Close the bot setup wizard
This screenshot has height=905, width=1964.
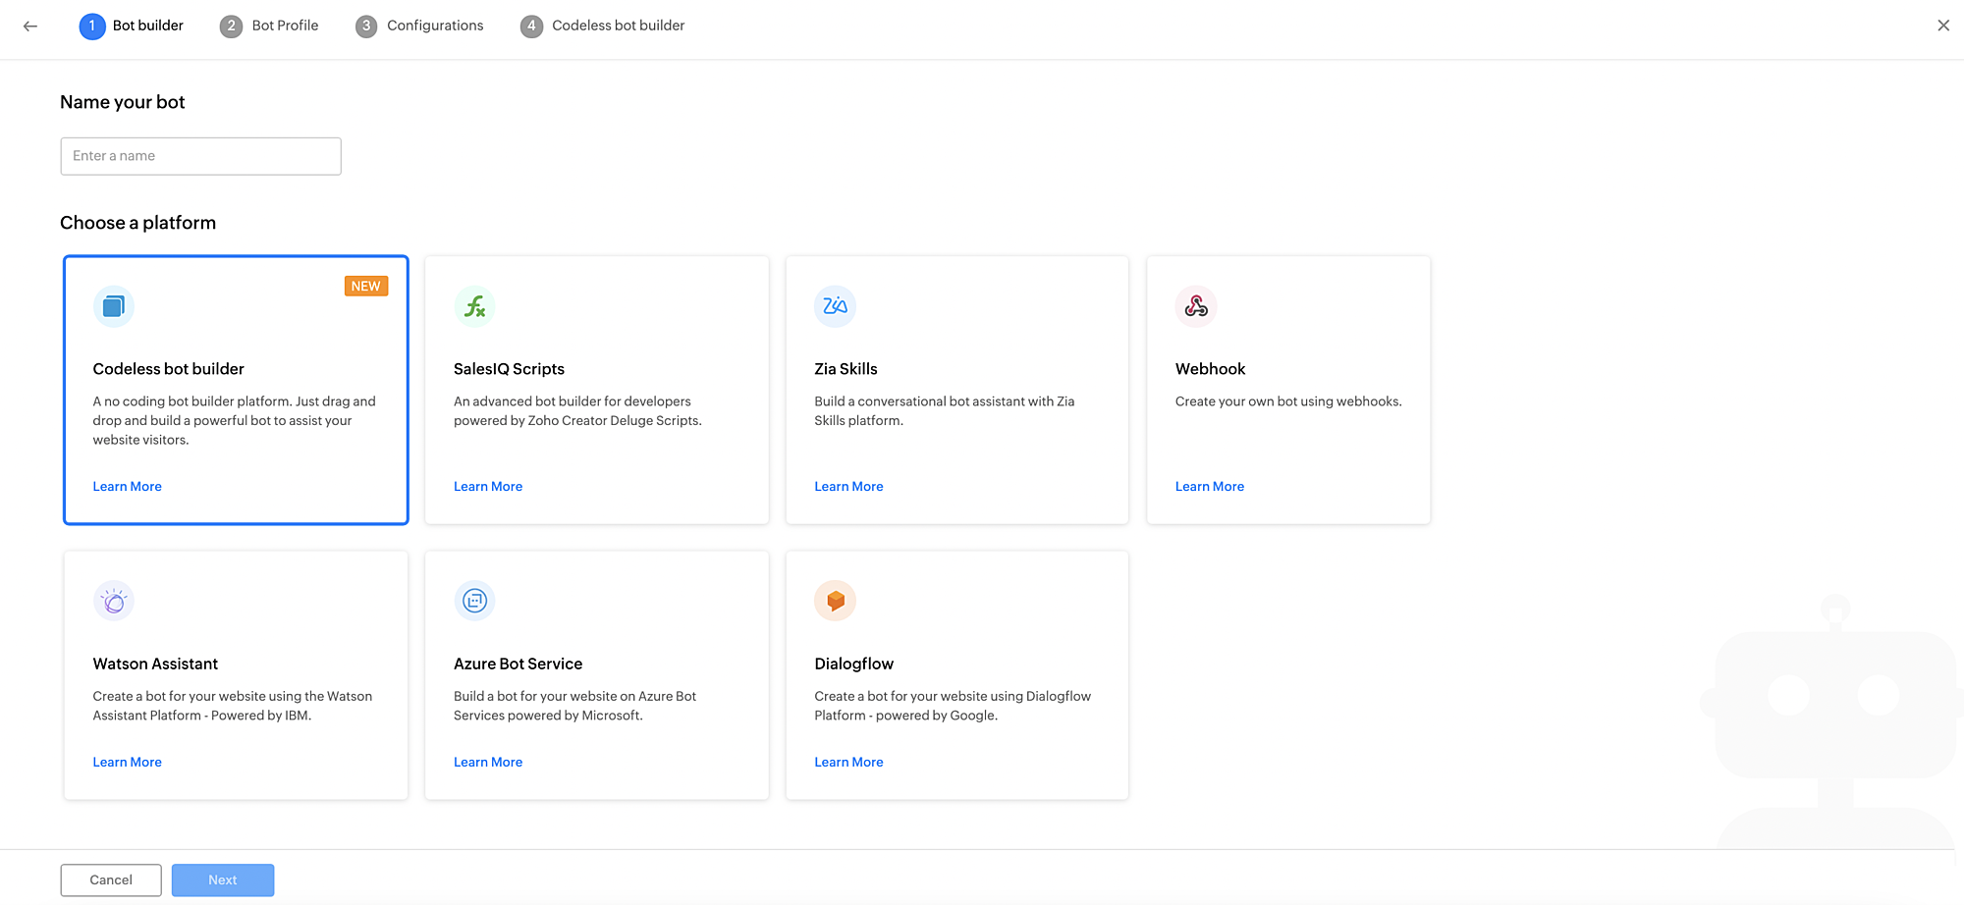tap(1943, 26)
